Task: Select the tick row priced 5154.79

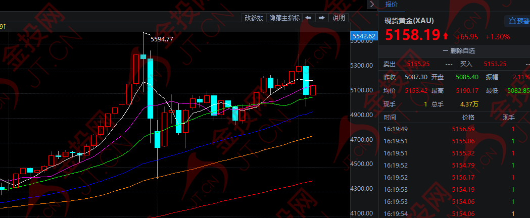Action: tap(454, 166)
